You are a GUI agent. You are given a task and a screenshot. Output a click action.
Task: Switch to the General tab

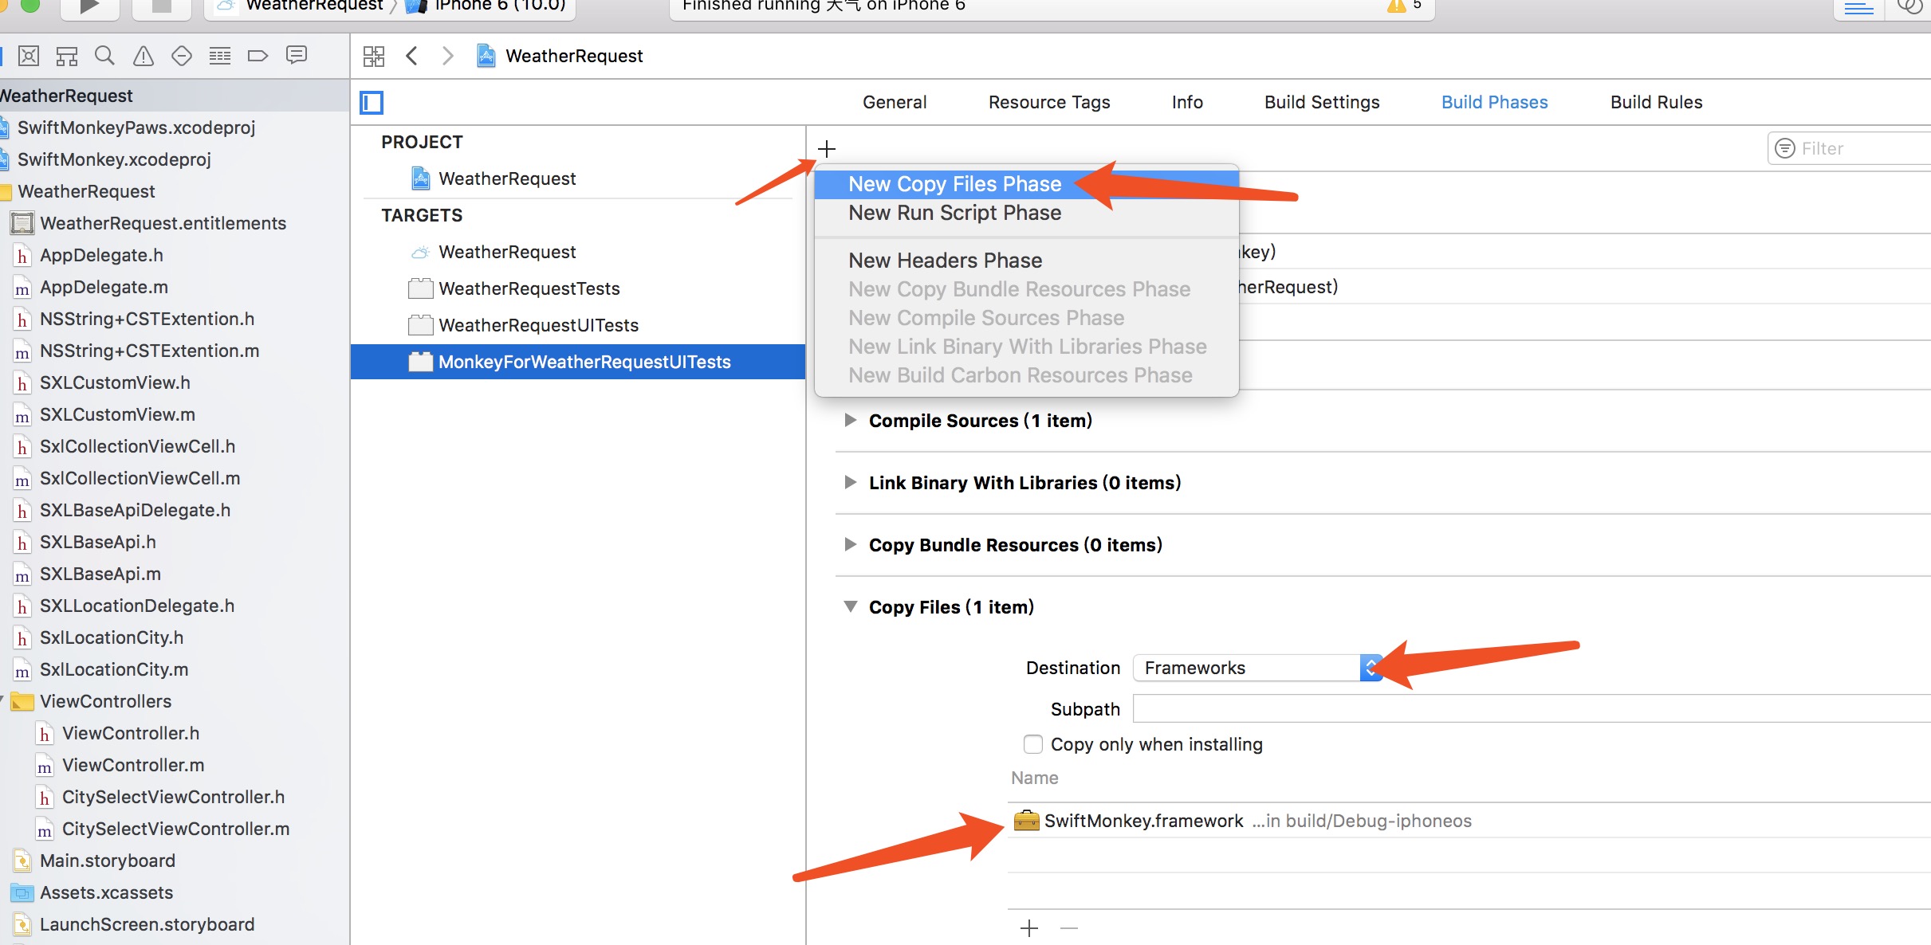click(895, 102)
